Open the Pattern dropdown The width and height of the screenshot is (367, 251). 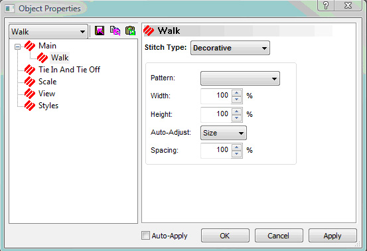coord(240,78)
